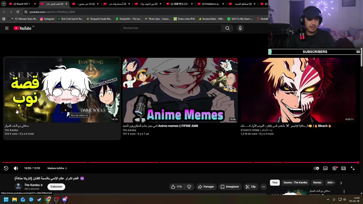The height and width of the screenshot is (204, 363).
Task: Expand the Madara Uchiha chapter
Action: (x=57, y=168)
